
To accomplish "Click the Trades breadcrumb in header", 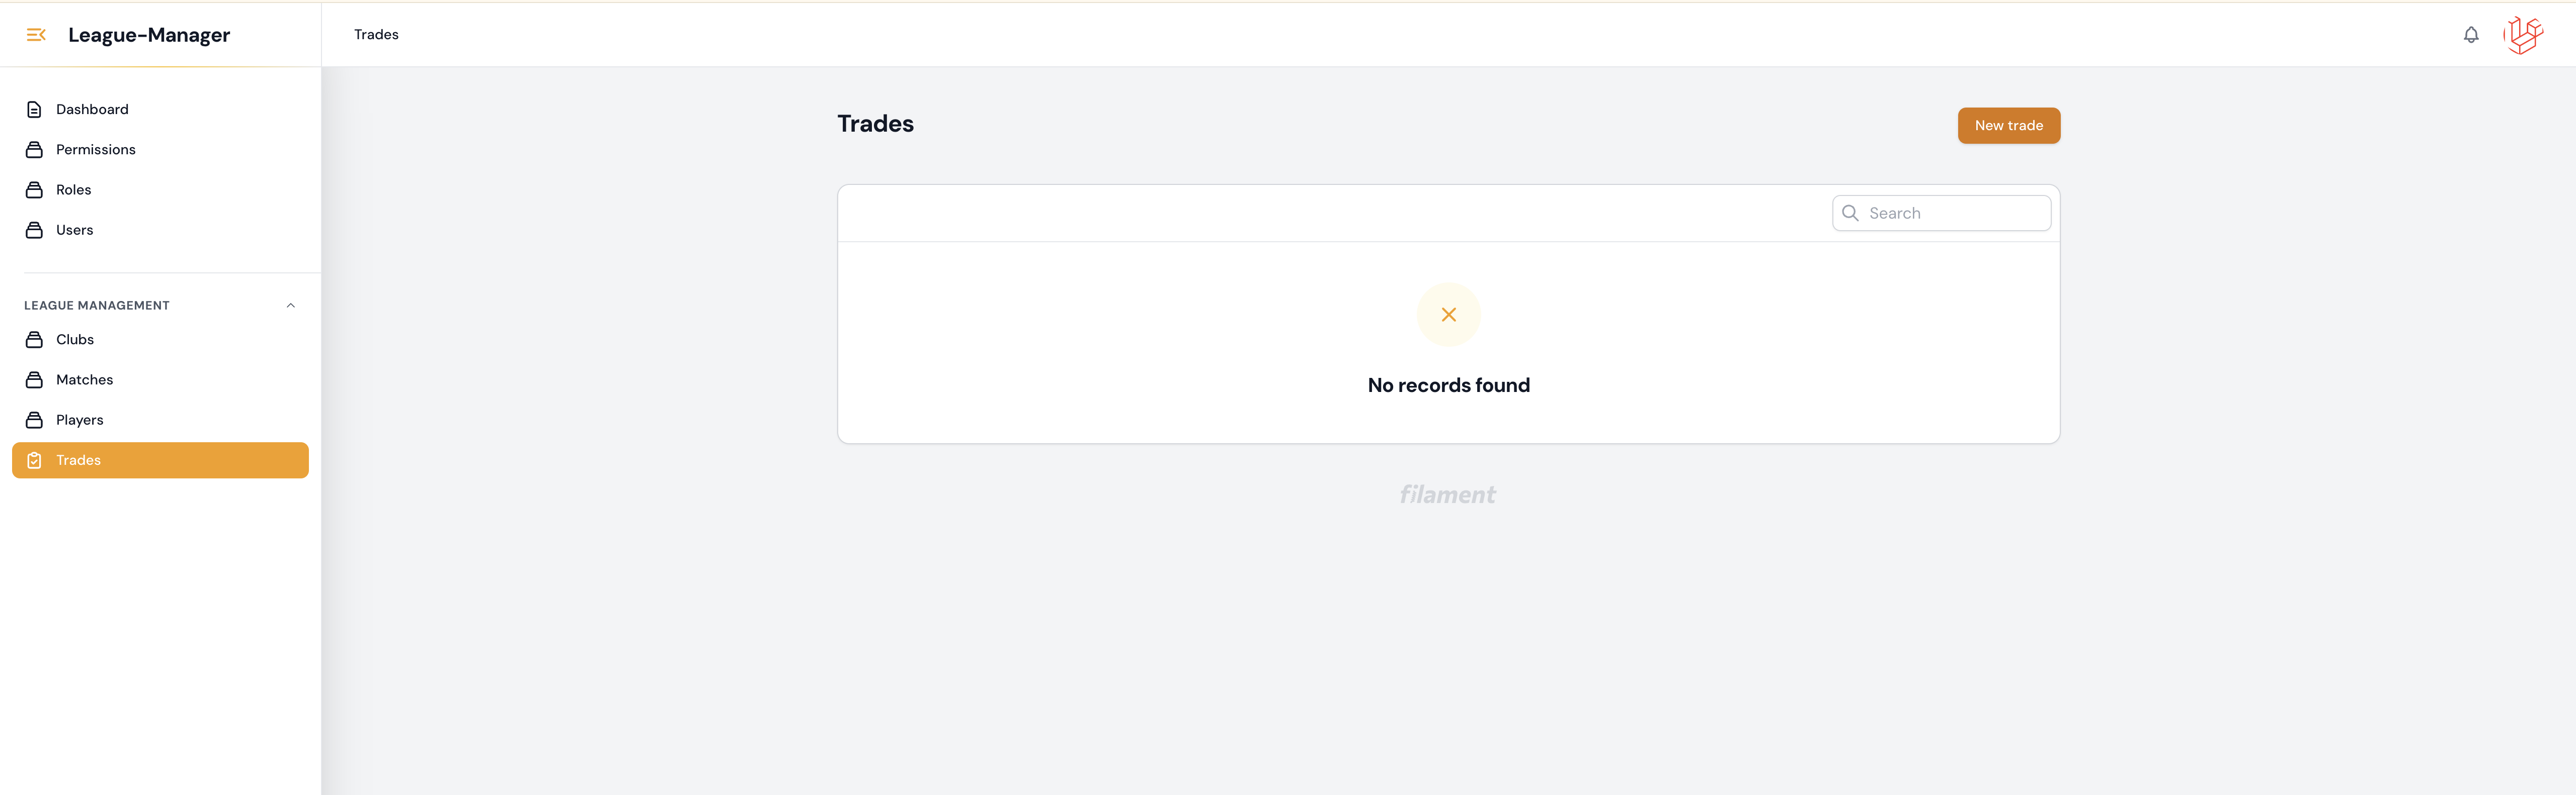I will pos(376,35).
